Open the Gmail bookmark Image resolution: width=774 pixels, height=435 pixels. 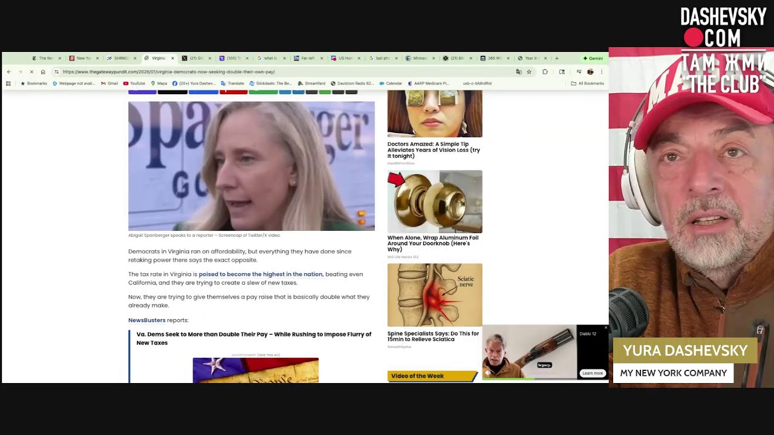[x=109, y=83]
